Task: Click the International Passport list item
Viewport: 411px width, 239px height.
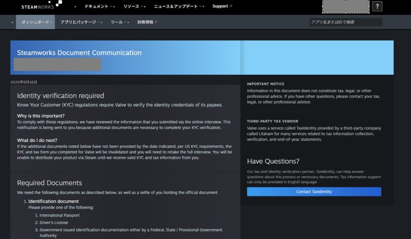Action: click(x=59, y=215)
